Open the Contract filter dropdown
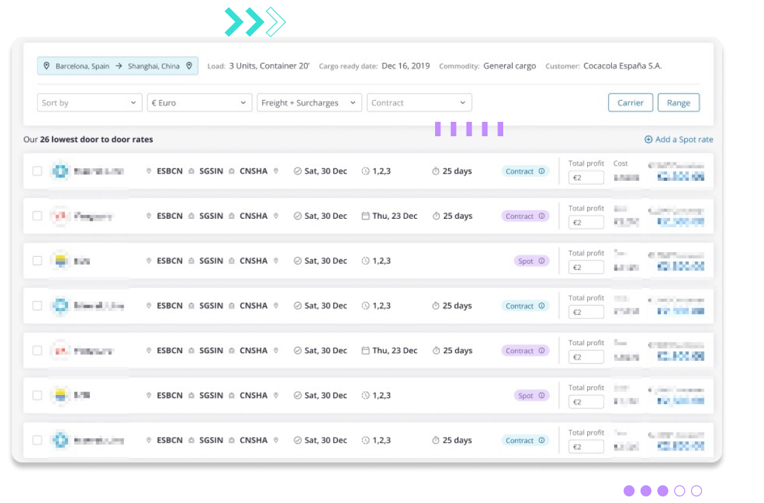764x503 pixels. click(419, 103)
